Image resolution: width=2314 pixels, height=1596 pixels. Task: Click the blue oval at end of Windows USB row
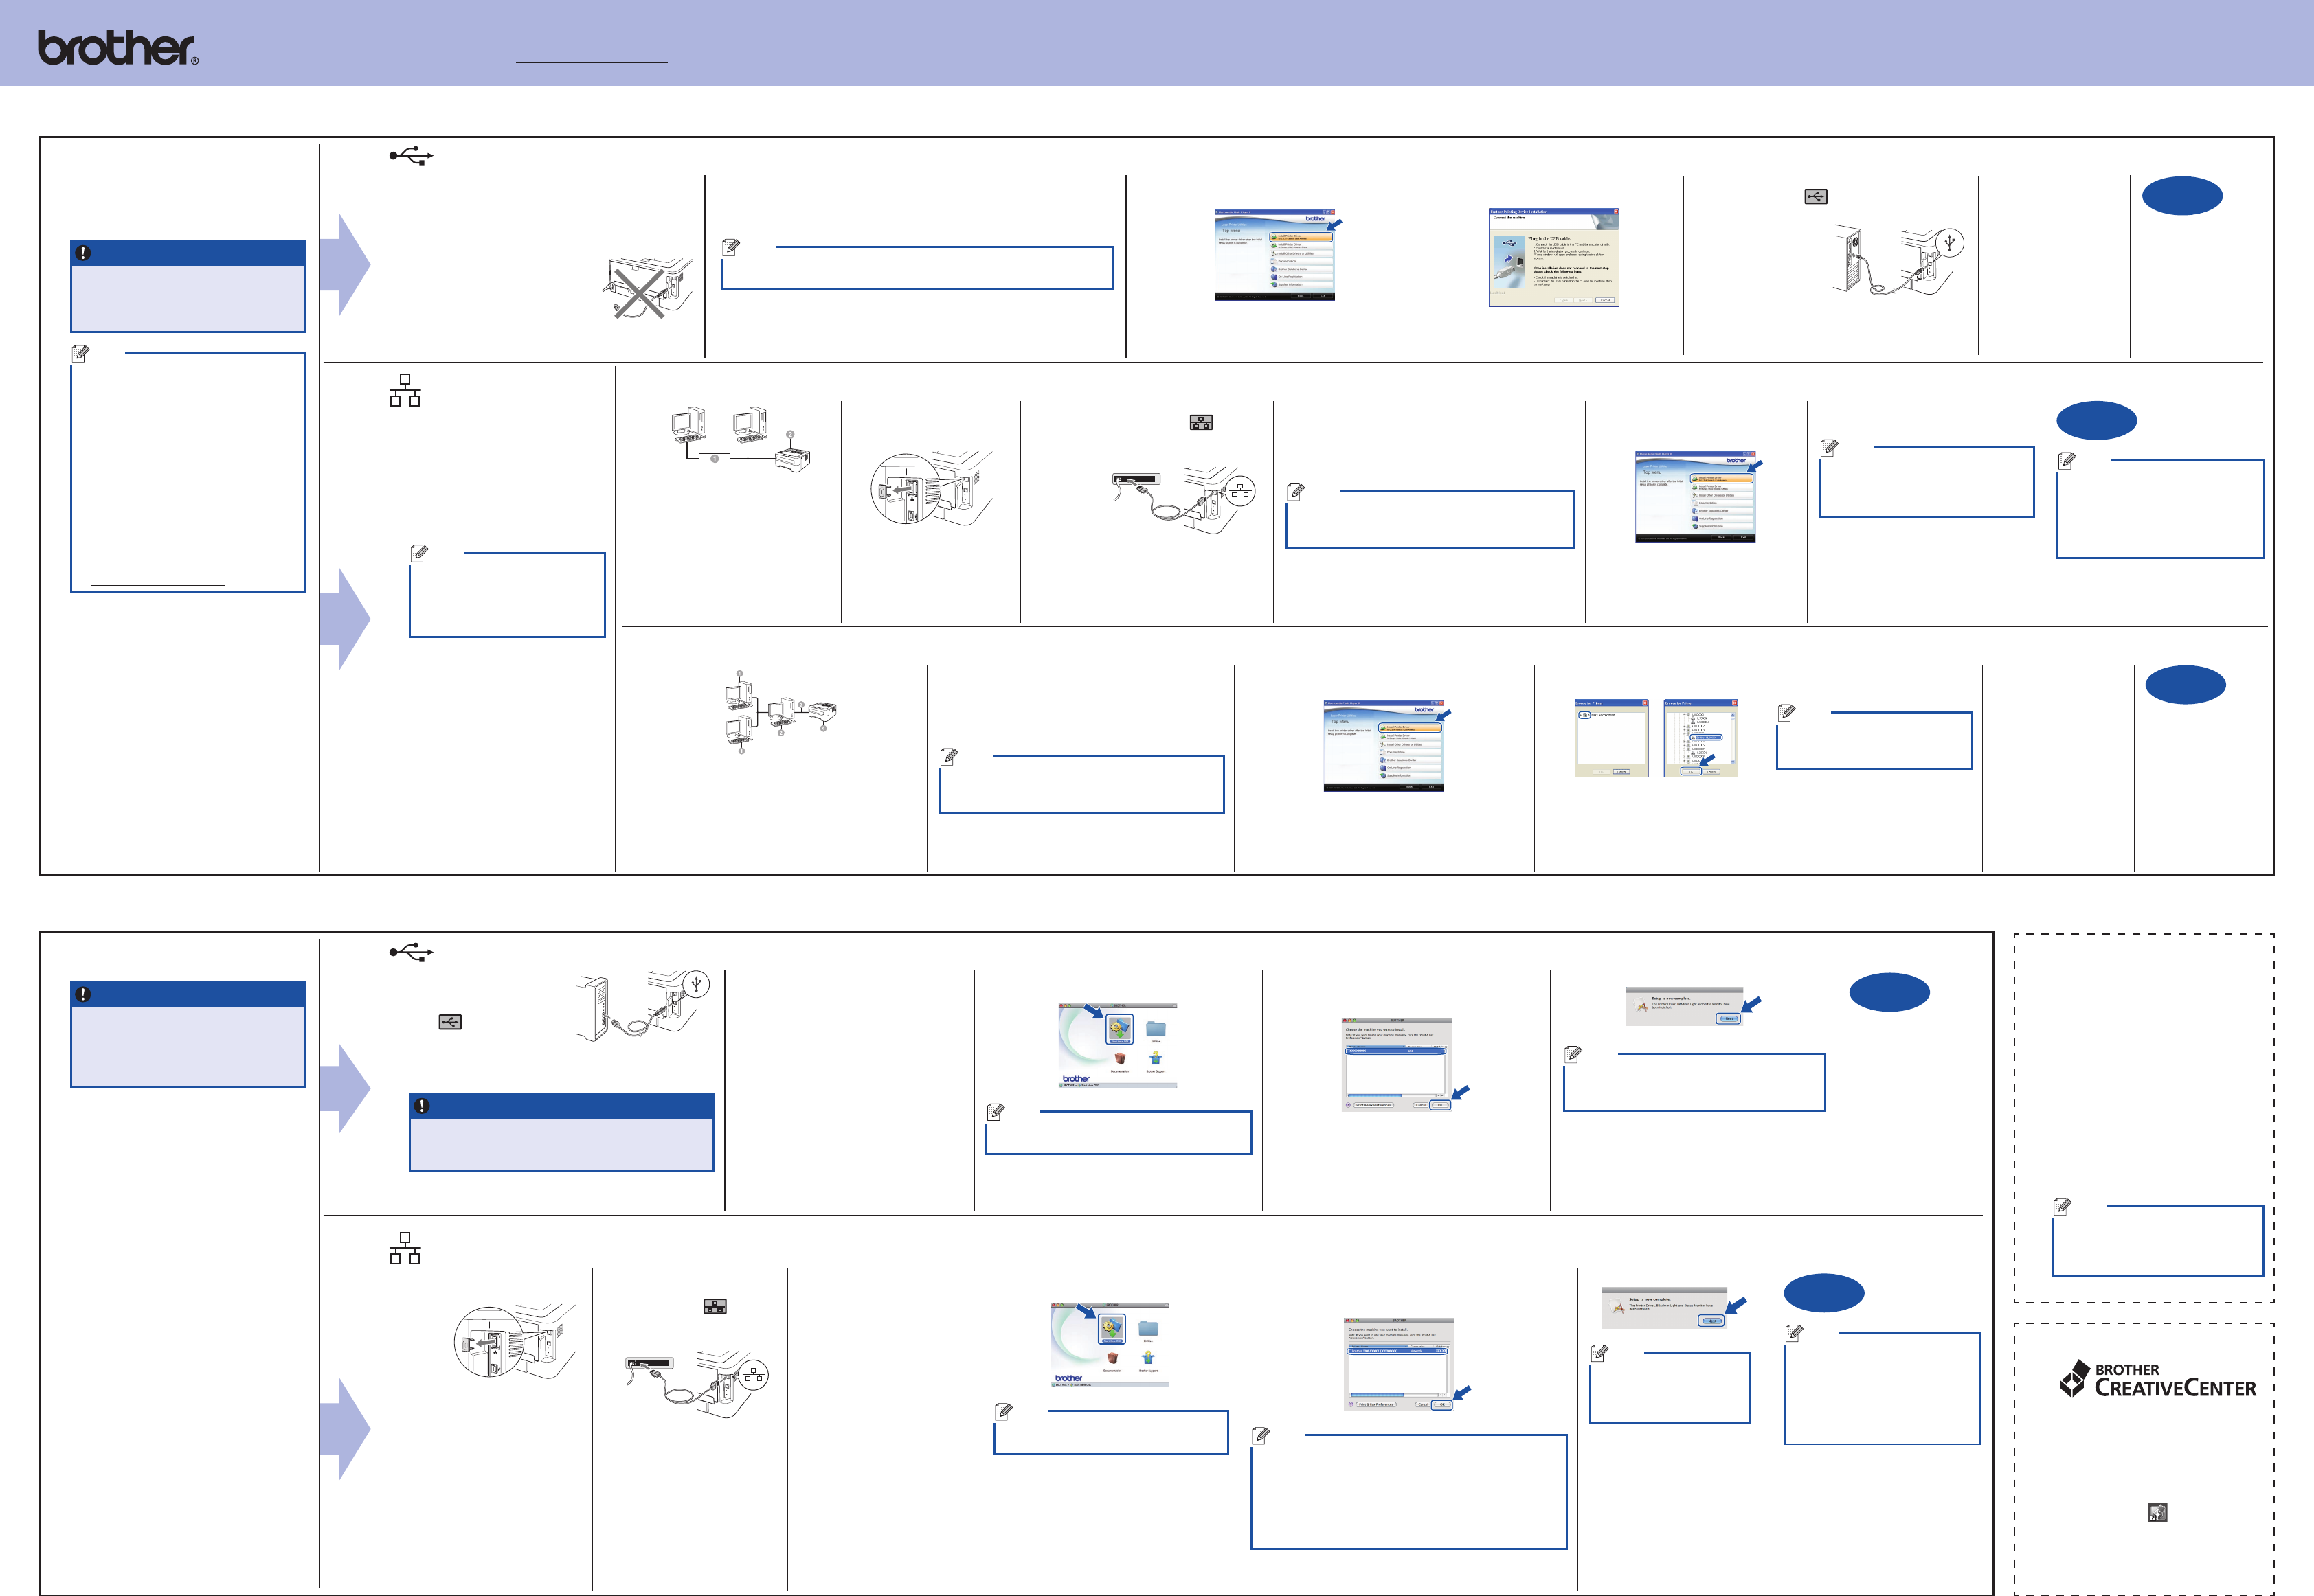click(x=2182, y=196)
